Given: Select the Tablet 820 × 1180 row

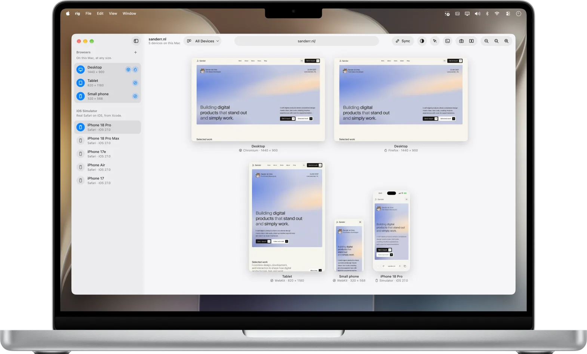Looking at the screenshot, I should coord(108,83).
